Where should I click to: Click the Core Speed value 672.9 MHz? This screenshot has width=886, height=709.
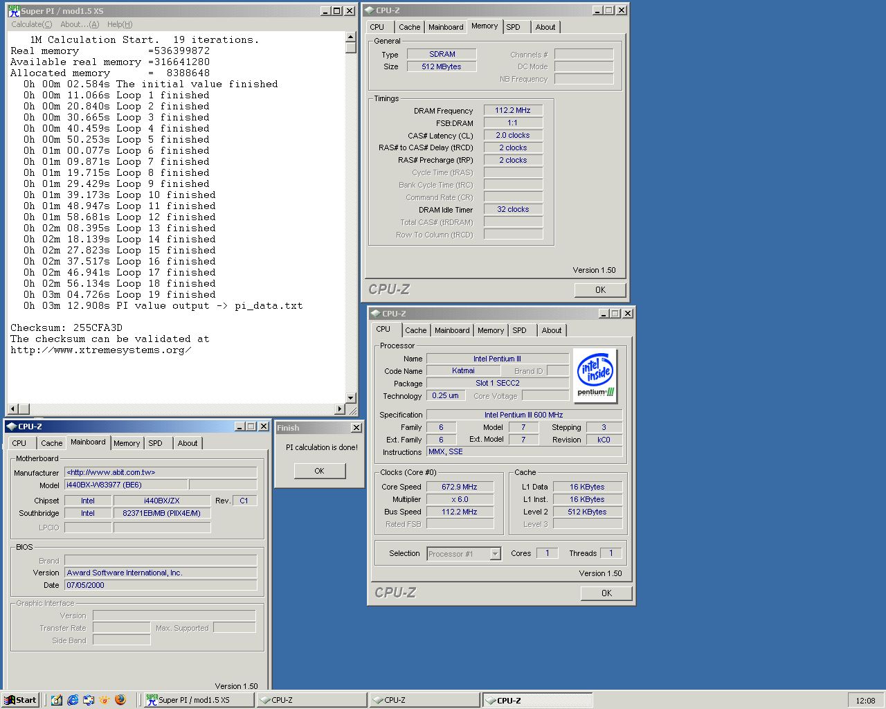460,487
